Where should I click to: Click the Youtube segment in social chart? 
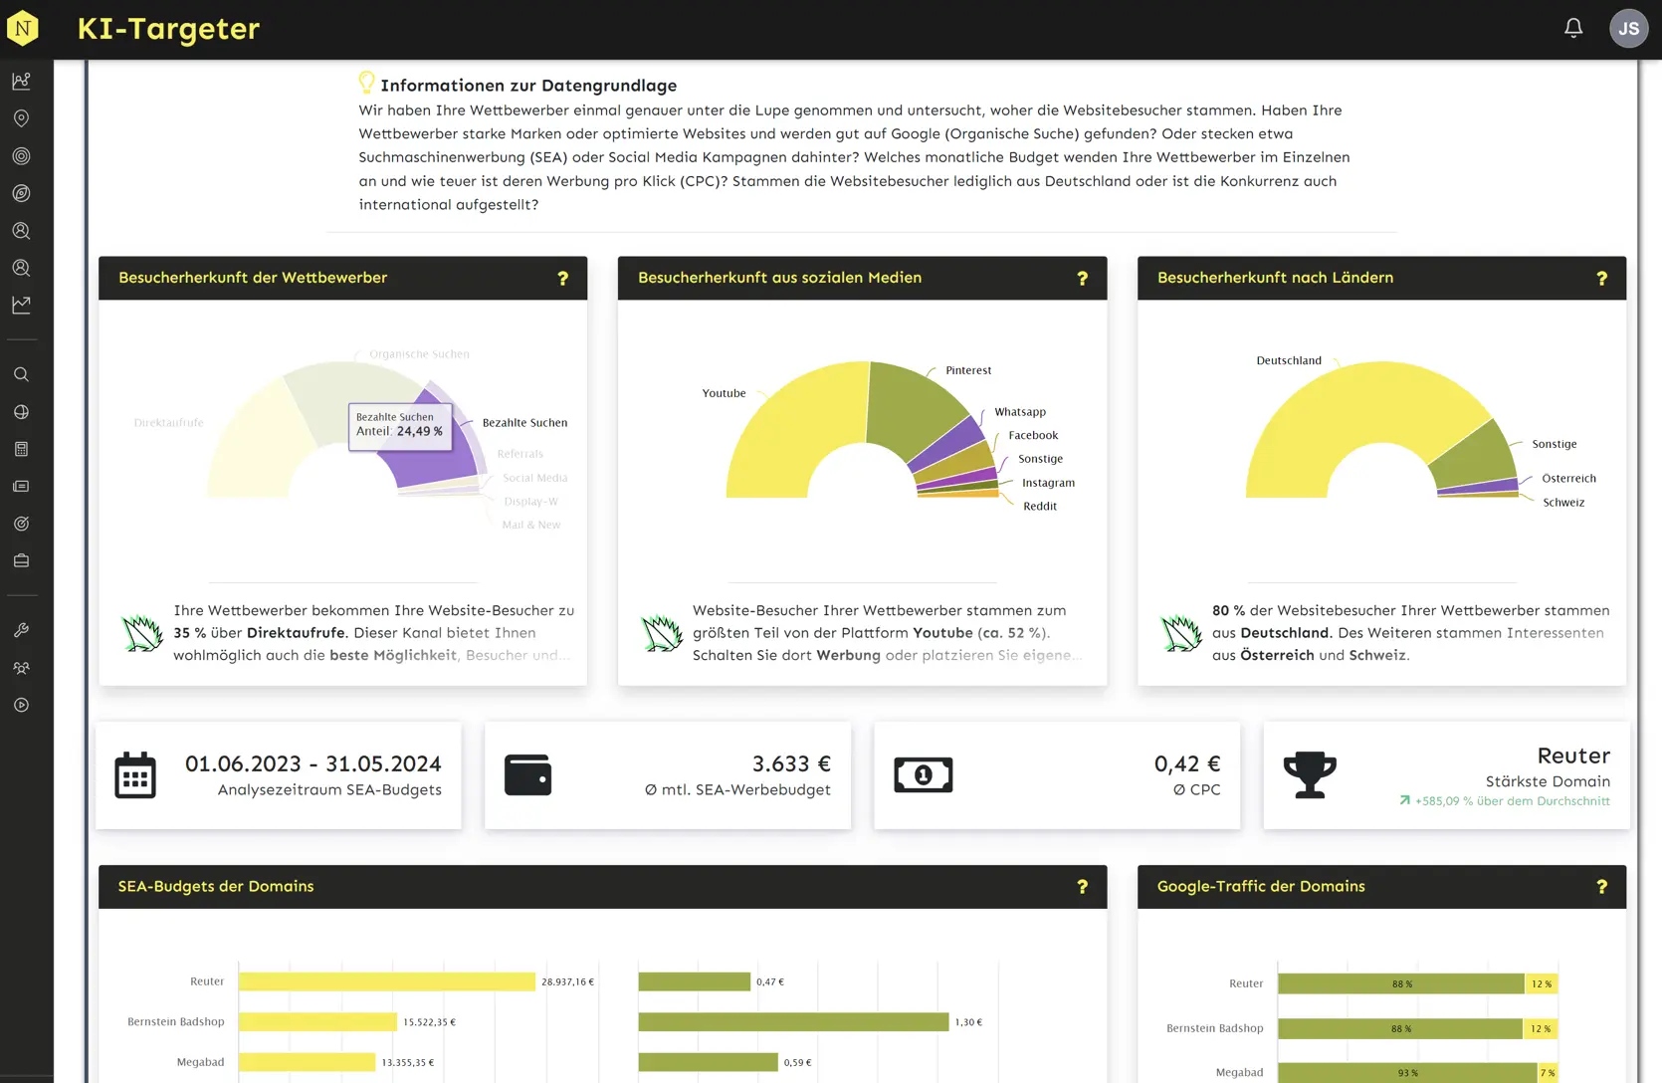coord(786,428)
